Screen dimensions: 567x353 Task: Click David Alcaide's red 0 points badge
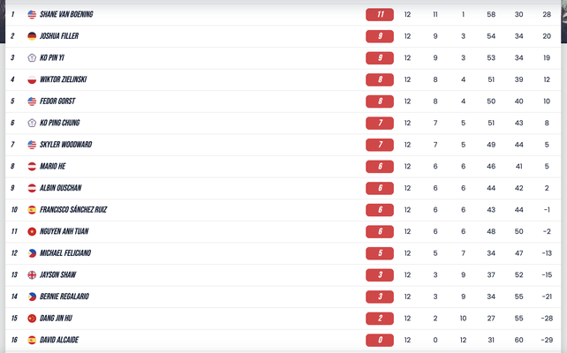tap(379, 340)
